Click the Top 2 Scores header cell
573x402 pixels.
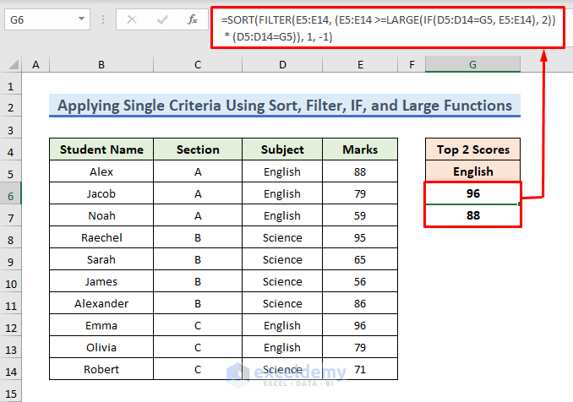[x=472, y=150]
